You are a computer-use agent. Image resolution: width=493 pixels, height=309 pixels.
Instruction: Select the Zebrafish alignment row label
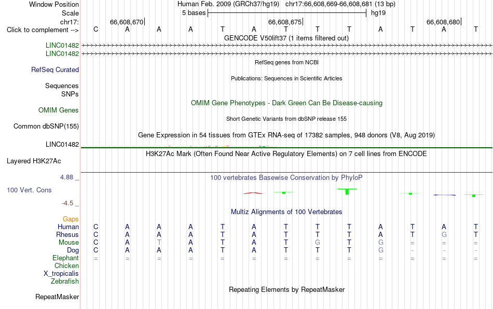click(x=65, y=282)
